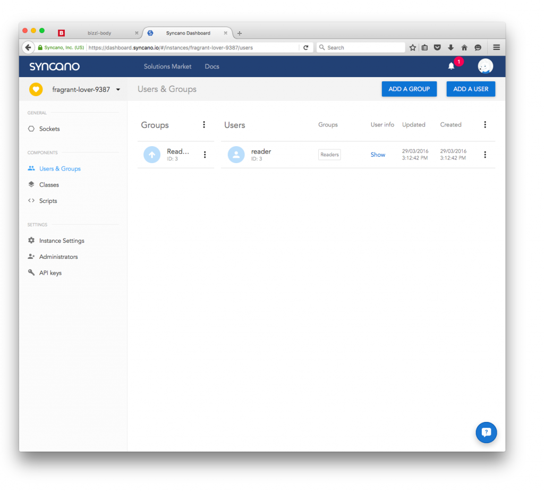Viewport: 544px width, 491px height.
Task: Click Show link for user info
Action: [378, 155]
